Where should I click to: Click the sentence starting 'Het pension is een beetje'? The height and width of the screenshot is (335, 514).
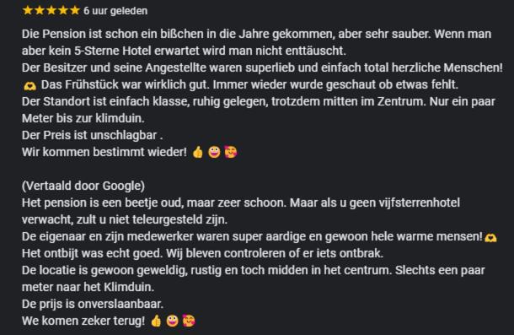pos(154,203)
